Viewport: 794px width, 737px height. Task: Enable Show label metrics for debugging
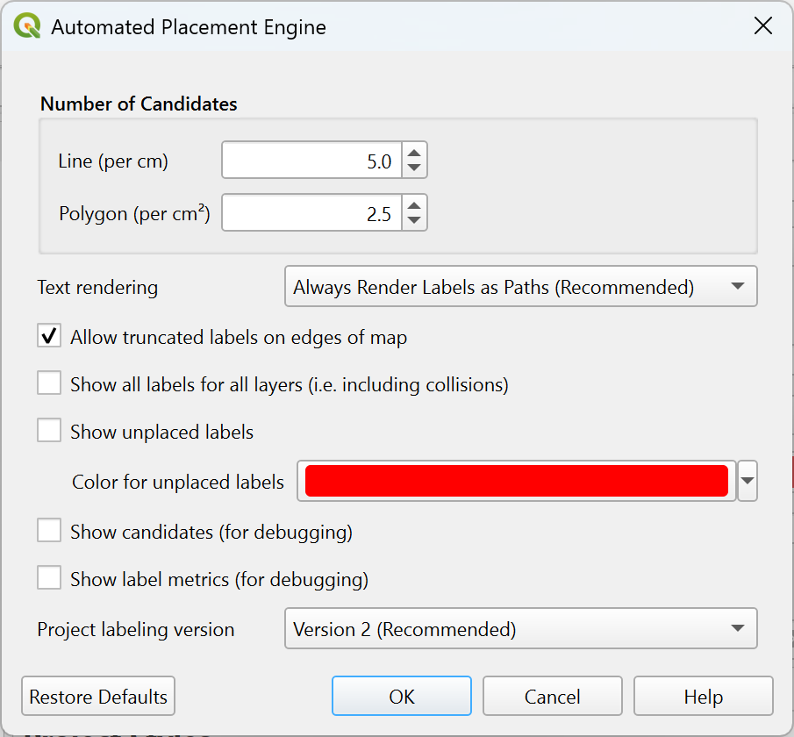coord(49,578)
